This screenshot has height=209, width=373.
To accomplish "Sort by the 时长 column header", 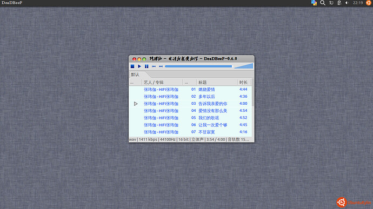I will 244,82.
